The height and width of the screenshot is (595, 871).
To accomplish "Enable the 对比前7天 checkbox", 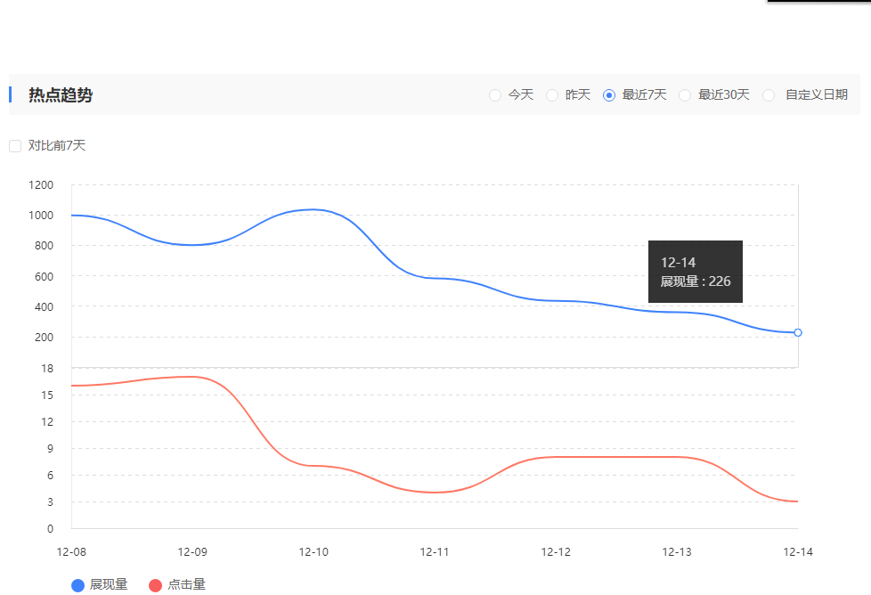I will click(x=15, y=146).
